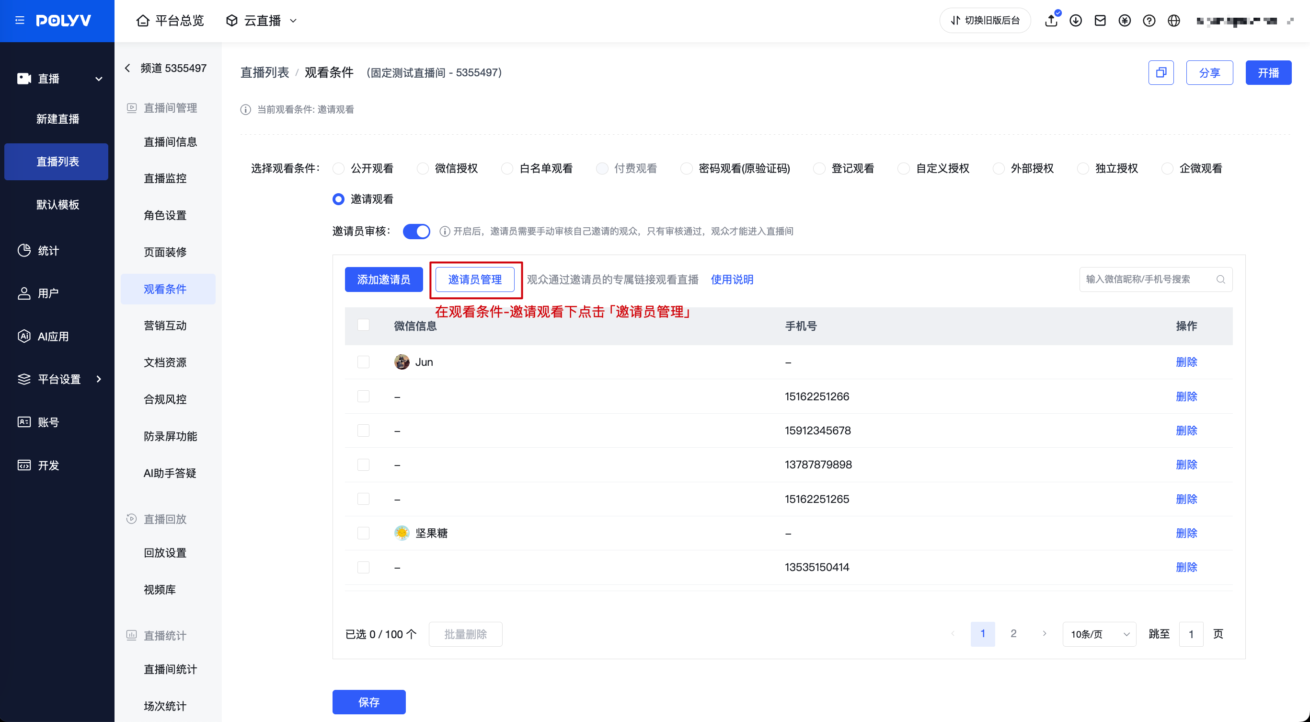
Task: Select the 企微观看 radio option
Action: (x=1167, y=168)
